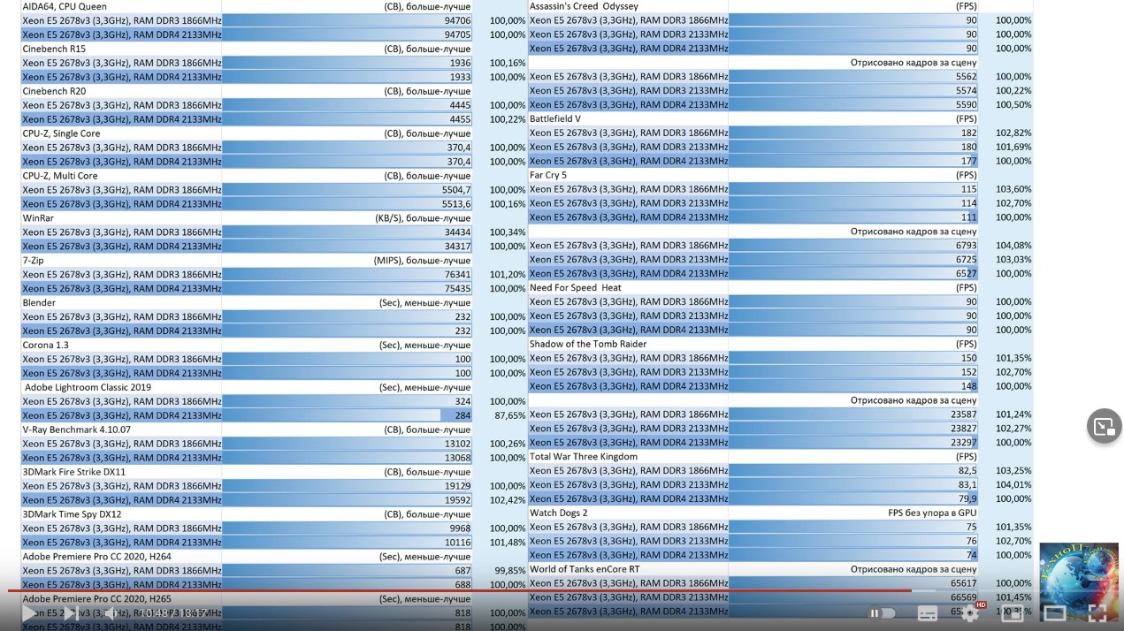Select the 7-Zip value 76341
Image resolution: width=1124 pixels, height=631 pixels.
(x=457, y=275)
